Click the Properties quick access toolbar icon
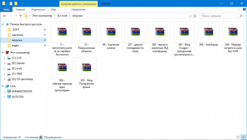 [11, 3]
